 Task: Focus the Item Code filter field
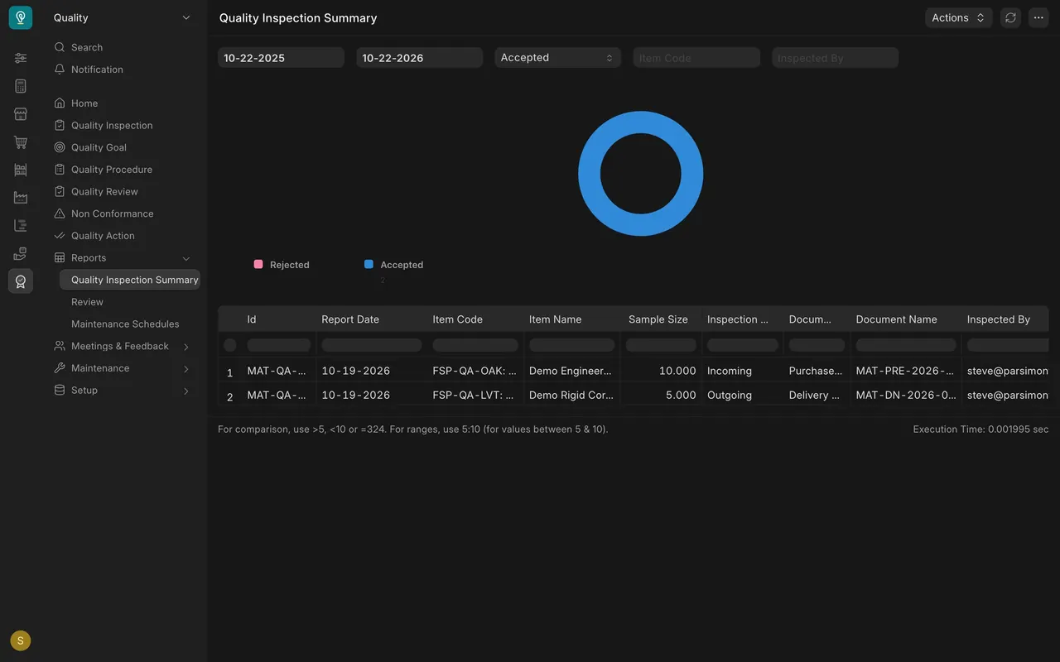696,58
